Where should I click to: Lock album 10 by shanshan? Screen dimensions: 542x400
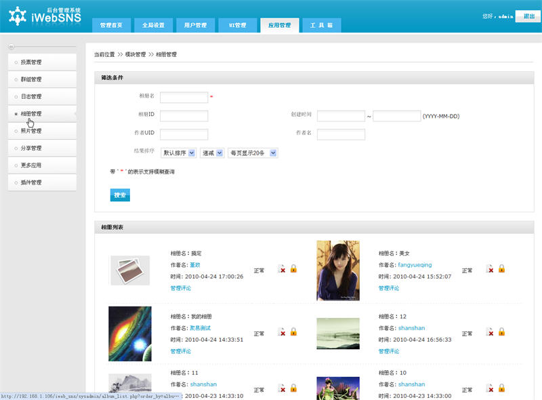click(x=501, y=388)
